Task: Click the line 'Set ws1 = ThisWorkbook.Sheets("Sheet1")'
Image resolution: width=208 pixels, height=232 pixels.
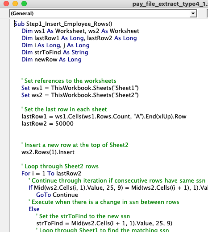Action: tap(80, 88)
